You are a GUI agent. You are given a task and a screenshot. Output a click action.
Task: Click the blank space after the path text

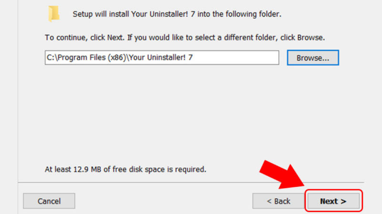(235, 58)
